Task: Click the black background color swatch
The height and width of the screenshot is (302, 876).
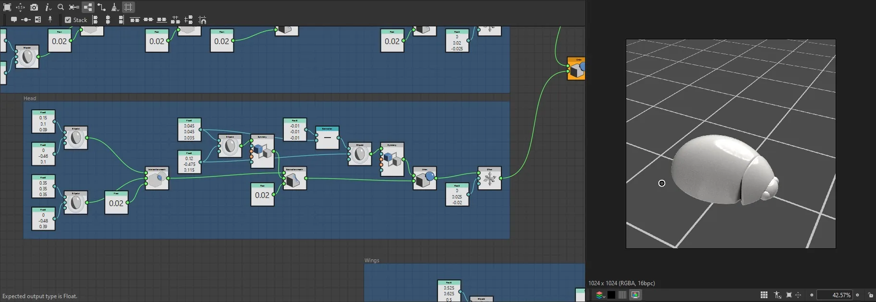Action: pos(611,295)
